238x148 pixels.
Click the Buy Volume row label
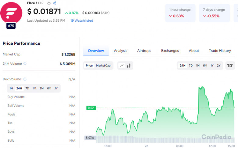point(16,97)
